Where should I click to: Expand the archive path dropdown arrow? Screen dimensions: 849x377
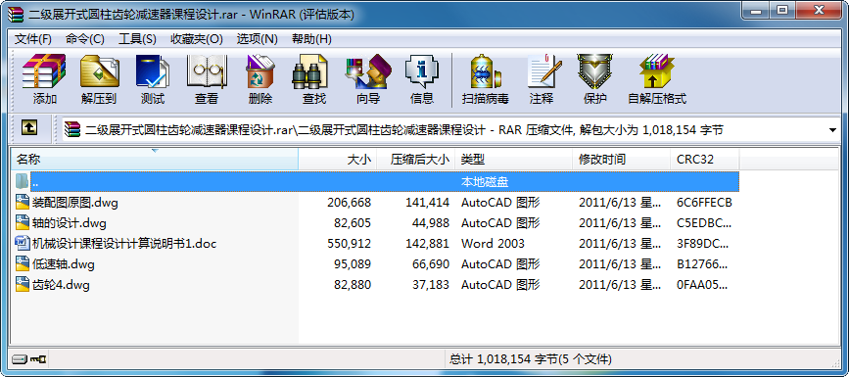[832, 130]
